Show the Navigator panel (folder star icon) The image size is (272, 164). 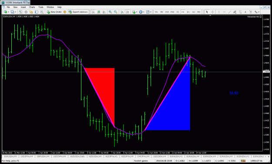point(31,12)
